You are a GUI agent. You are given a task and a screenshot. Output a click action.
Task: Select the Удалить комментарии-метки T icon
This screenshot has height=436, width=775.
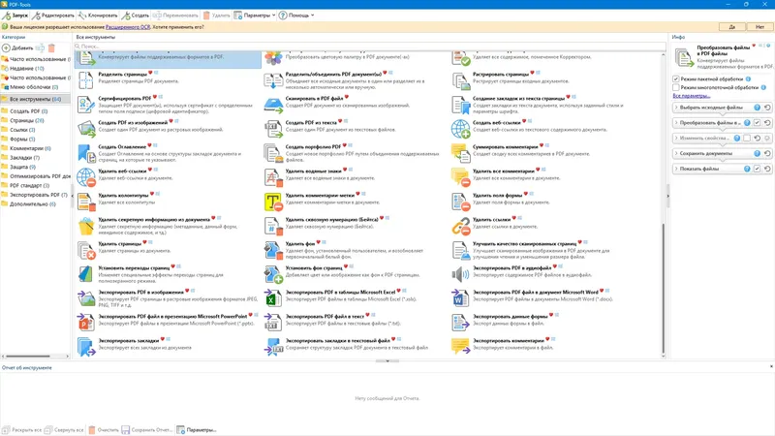273,202
